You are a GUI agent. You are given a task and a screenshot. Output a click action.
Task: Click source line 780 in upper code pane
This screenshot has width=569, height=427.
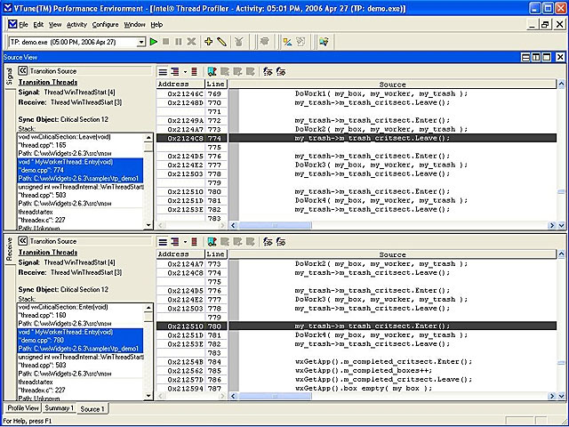(373, 191)
